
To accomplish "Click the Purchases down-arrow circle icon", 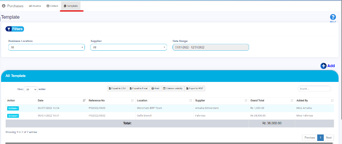I will [x=3, y=6].
